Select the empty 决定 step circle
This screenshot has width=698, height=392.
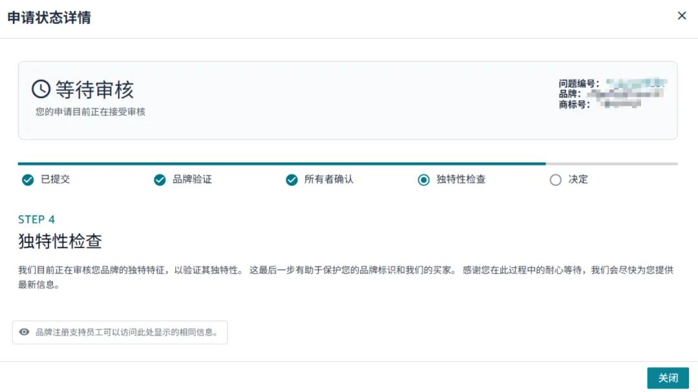click(x=555, y=180)
